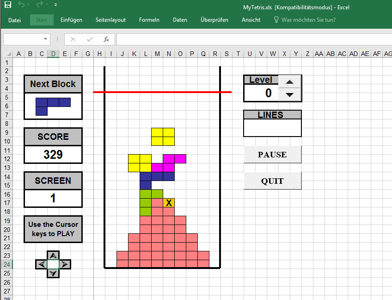
Task: Decrease the Level with the down arrow
Action: 289,94
